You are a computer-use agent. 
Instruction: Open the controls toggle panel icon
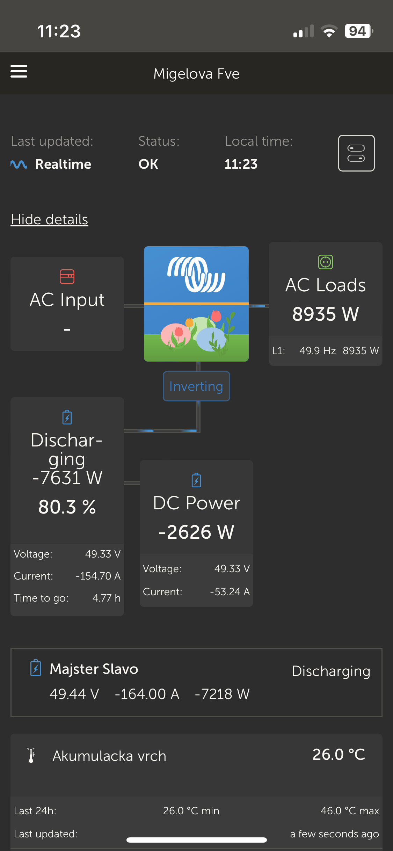pos(356,153)
